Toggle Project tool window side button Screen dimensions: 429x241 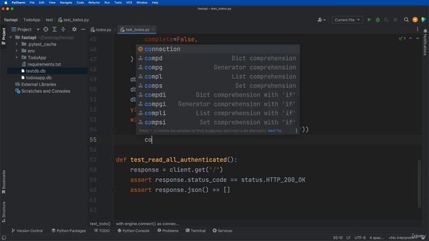coord(3,36)
